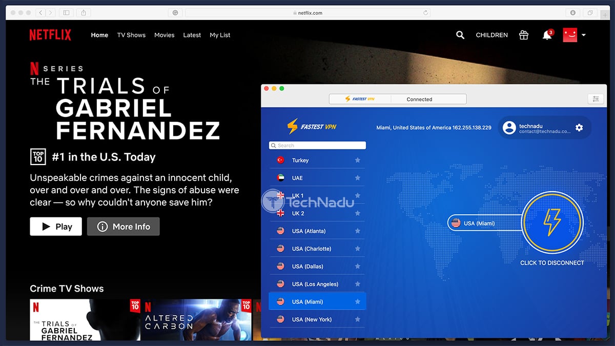Toggle favorite star for UK 1
The height and width of the screenshot is (346, 615).
click(x=358, y=195)
